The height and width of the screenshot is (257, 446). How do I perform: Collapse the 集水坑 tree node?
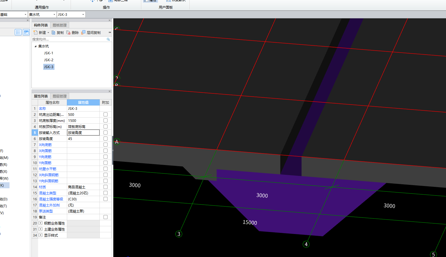[x=35, y=46]
